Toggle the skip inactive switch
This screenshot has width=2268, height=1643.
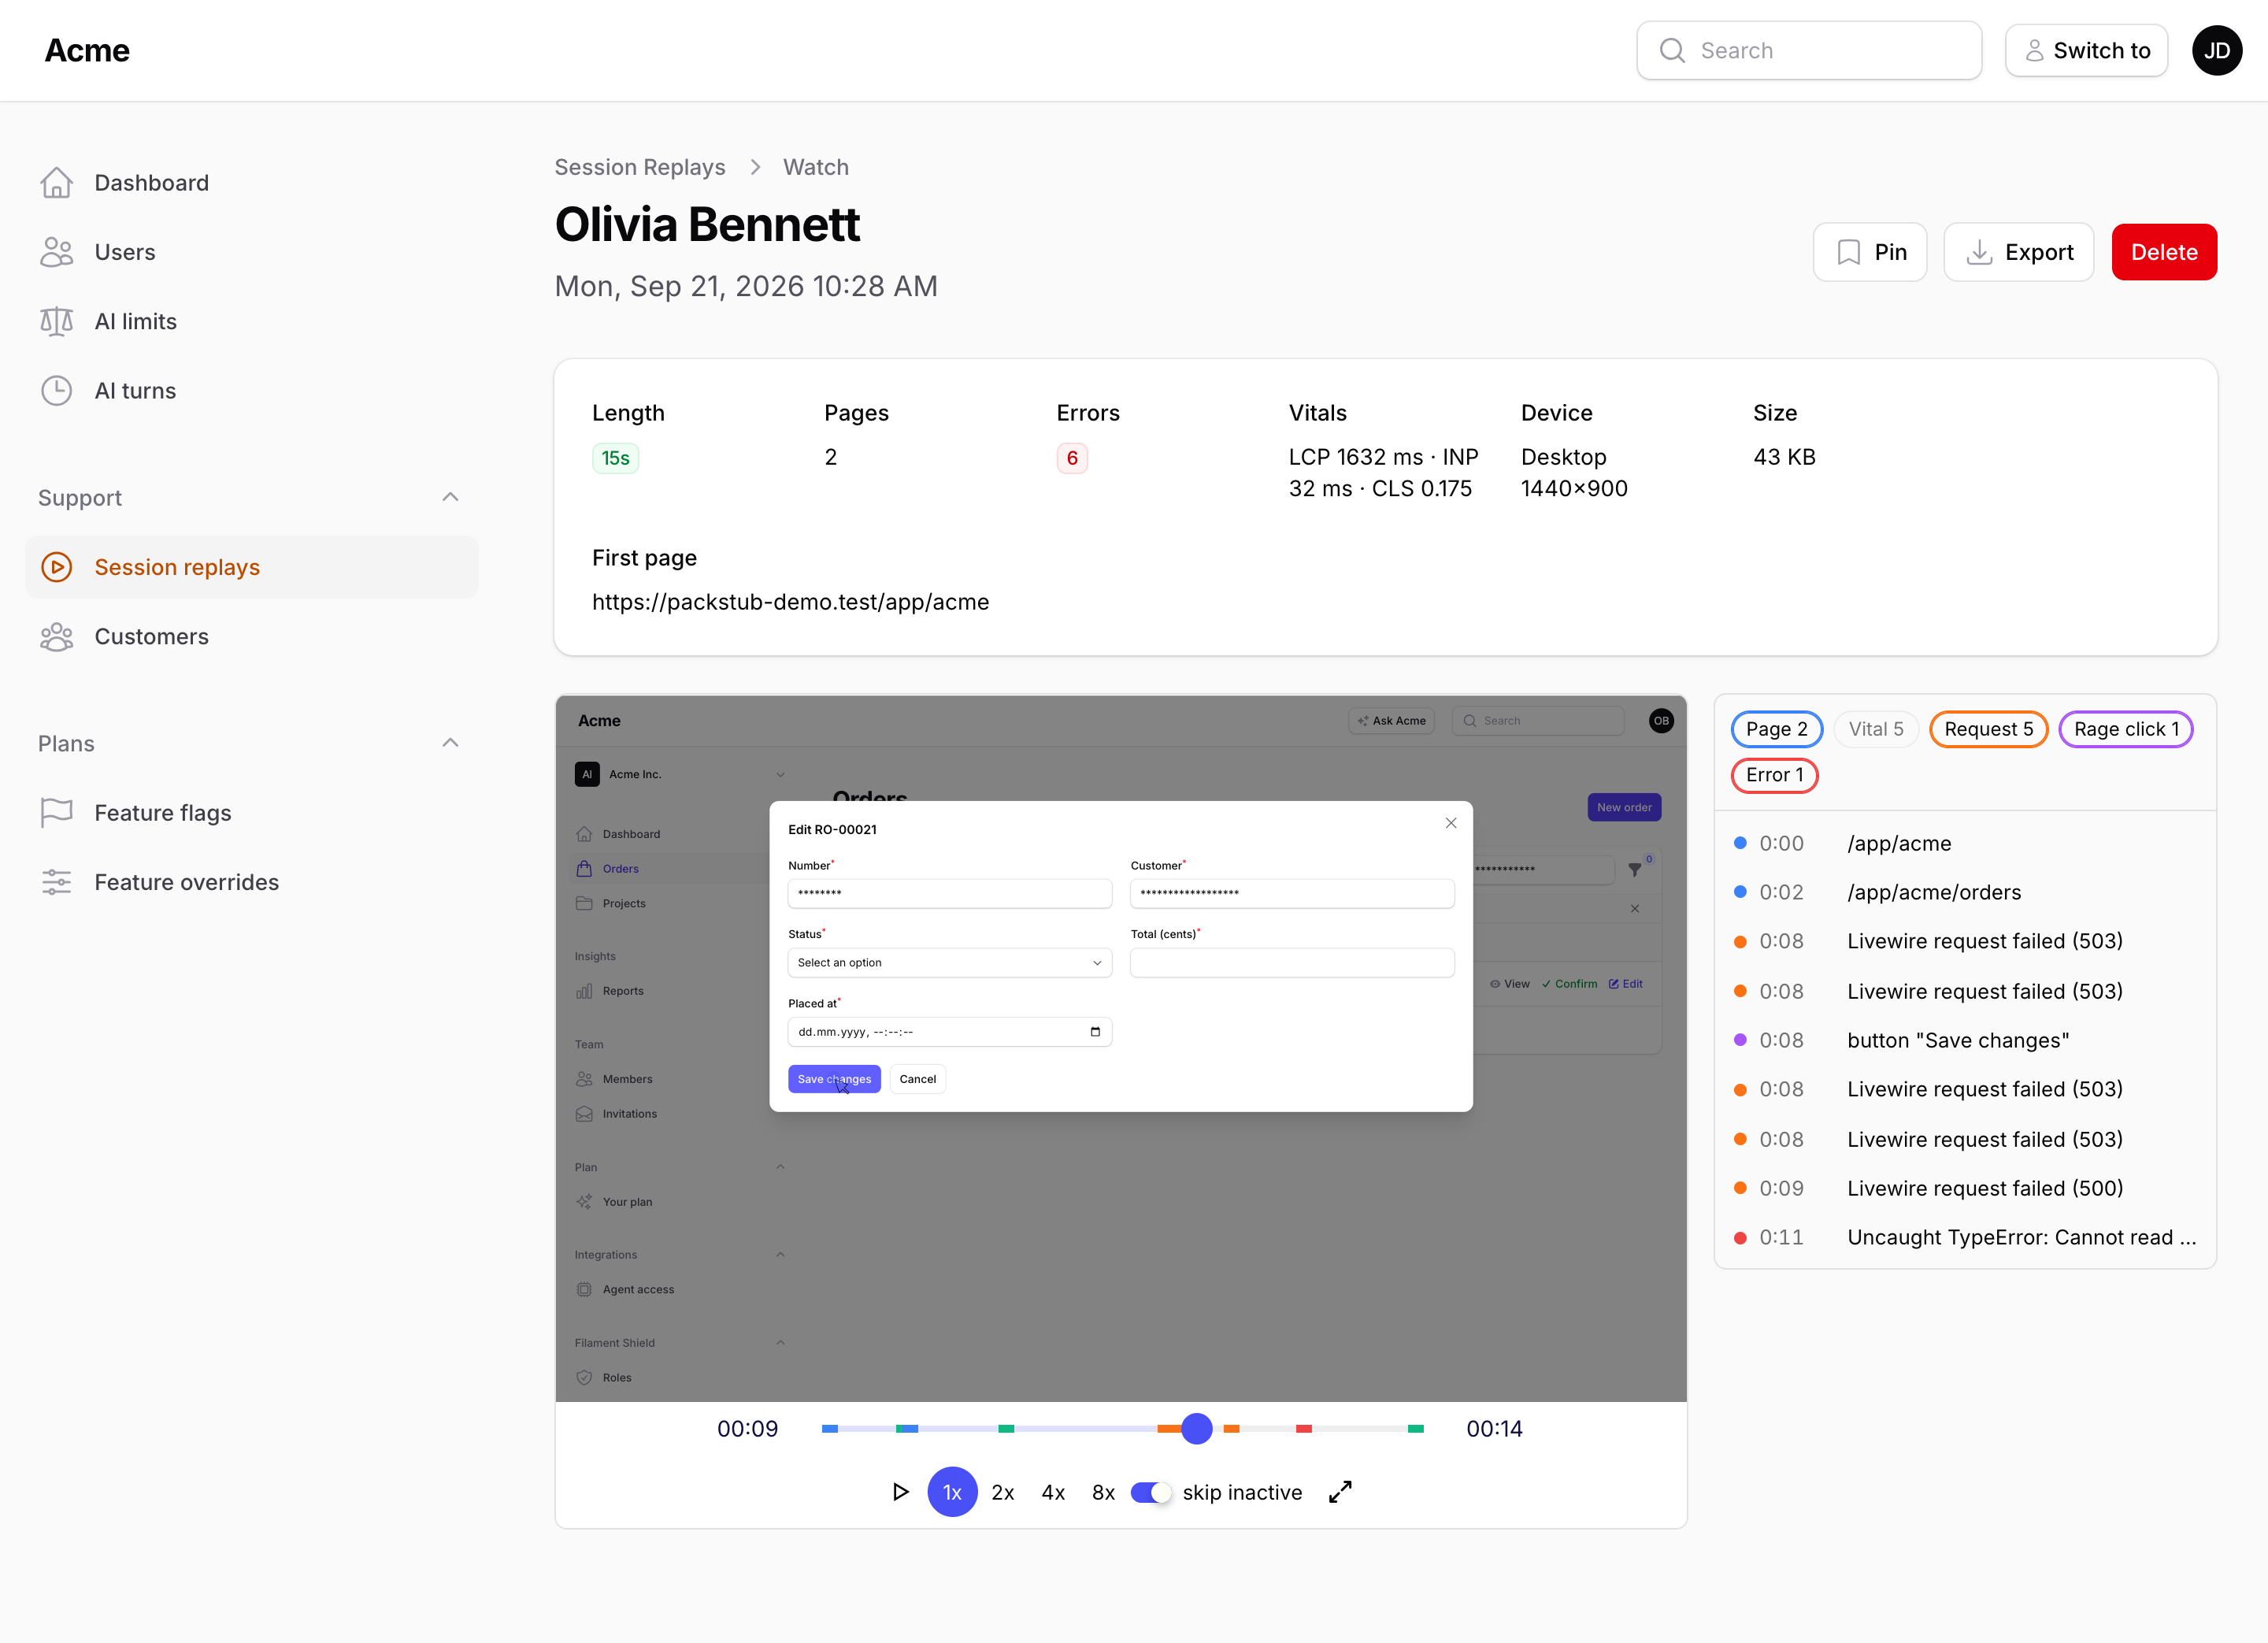(1150, 1492)
